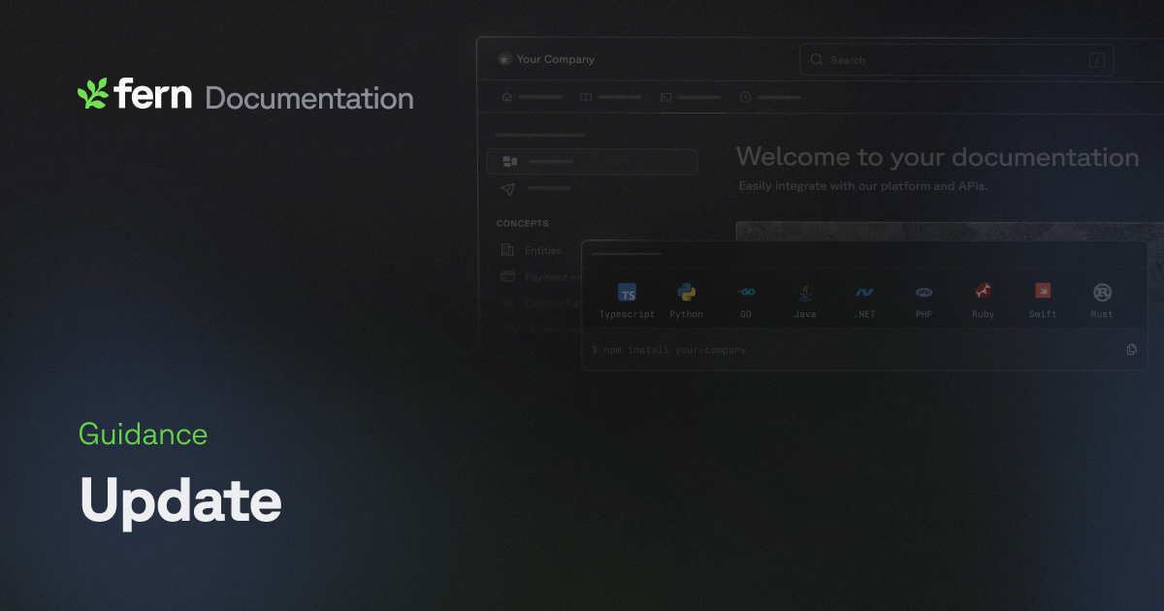This screenshot has height=611, width=1164.
Task: Select the Swift language icon
Action: [x=1043, y=291]
